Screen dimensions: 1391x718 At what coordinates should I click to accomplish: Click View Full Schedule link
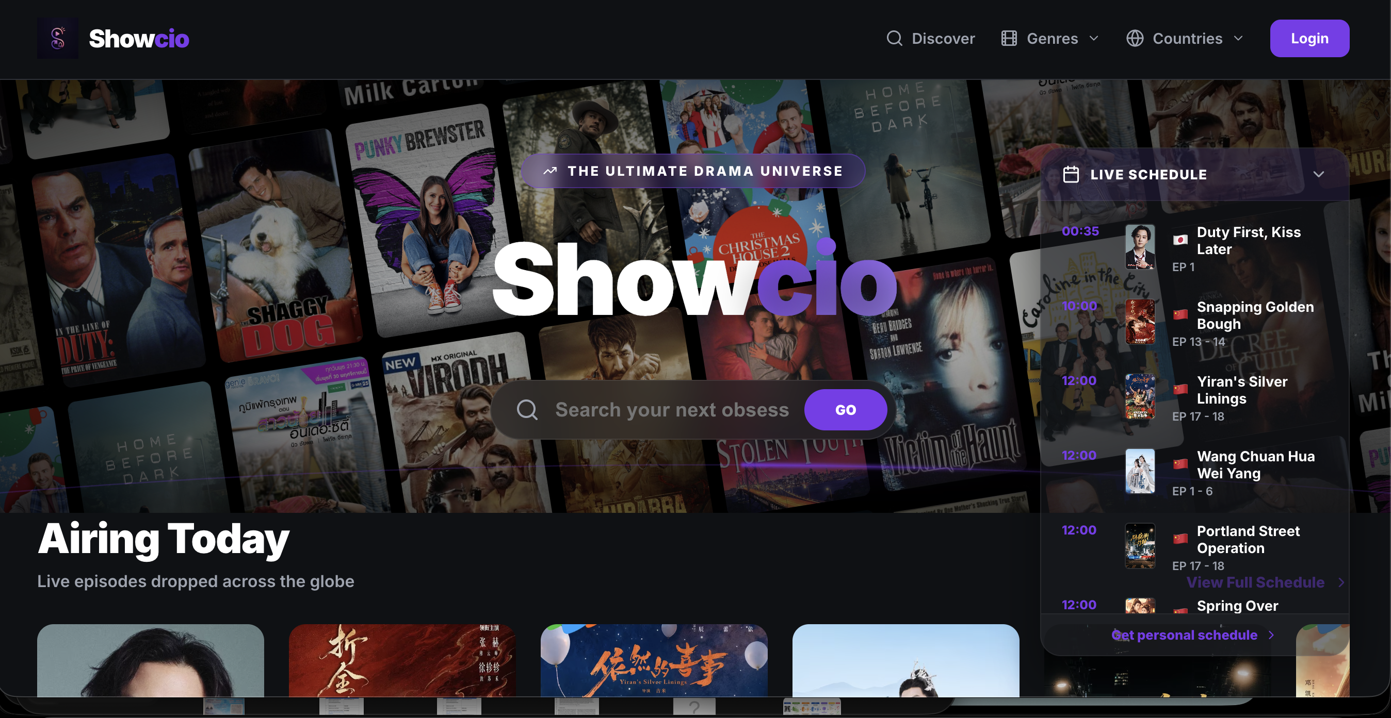tap(1255, 582)
